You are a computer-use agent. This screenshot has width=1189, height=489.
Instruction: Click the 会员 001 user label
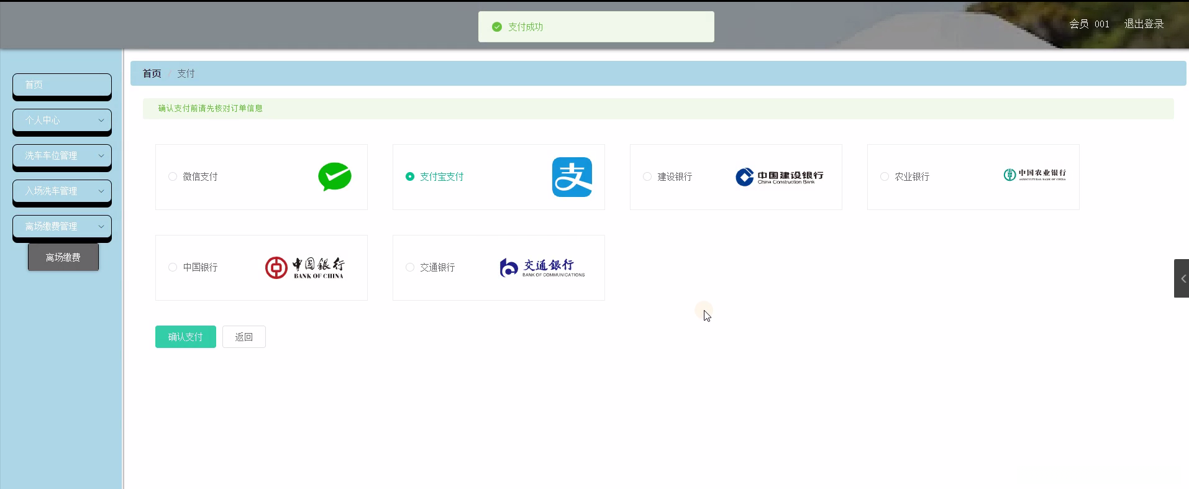click(1090, 24)
